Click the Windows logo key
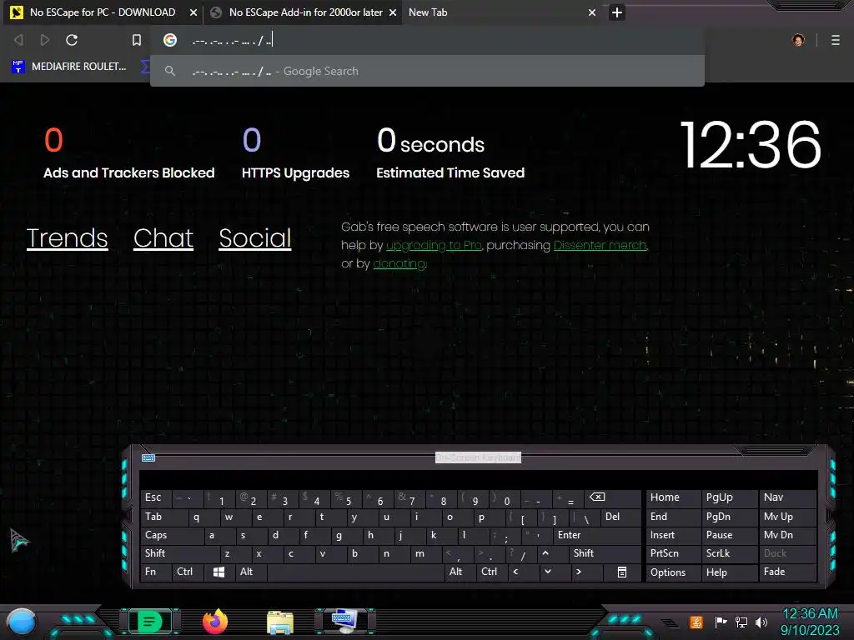 pyautogui.click(x=219, y=572)
